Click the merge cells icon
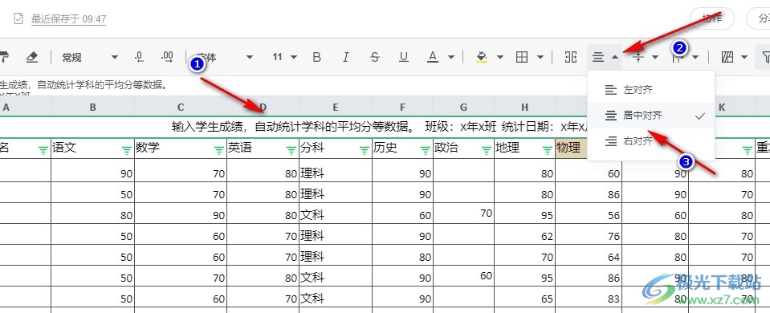Image resolution: width=770 pixels, height=313 pixels. click(571, 58)
